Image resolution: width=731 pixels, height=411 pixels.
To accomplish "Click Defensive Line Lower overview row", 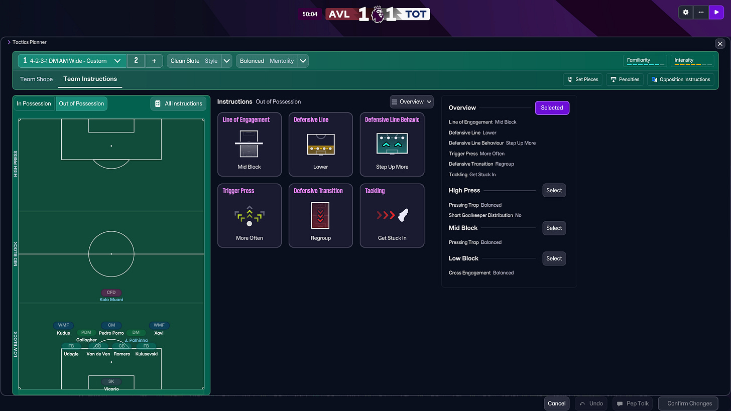I will pos(472,132).
